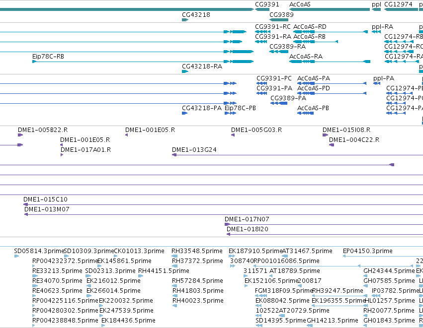423x328 pixels.
Task: Select the AcCoAS-RB transcript label
Action: [309, 36]
